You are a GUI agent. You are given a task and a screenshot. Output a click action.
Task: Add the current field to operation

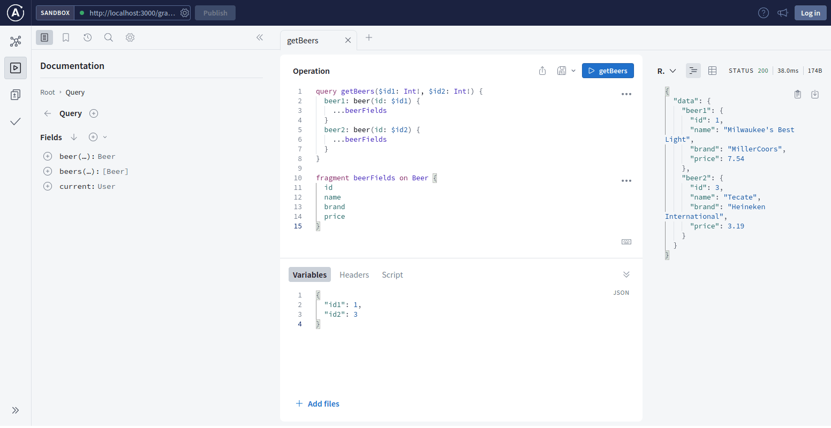[48, 186]
